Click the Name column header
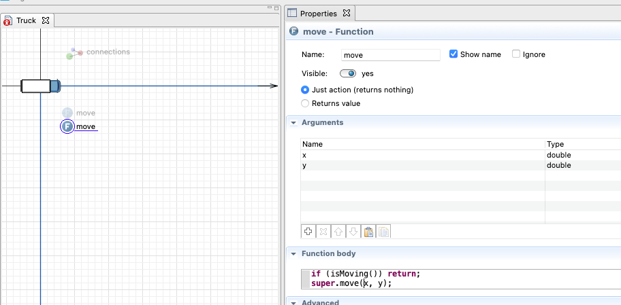This screenshot has height=305, width=621. click(423, 144)
